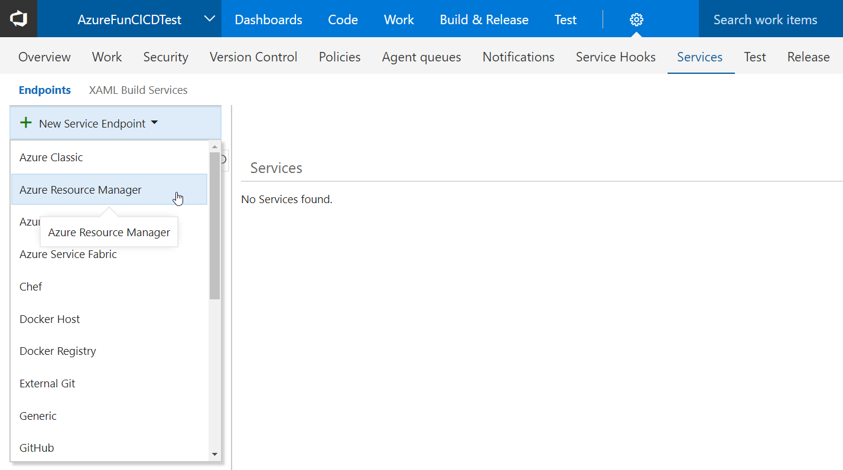Choose GitHub endpoint type

point(109,448)
